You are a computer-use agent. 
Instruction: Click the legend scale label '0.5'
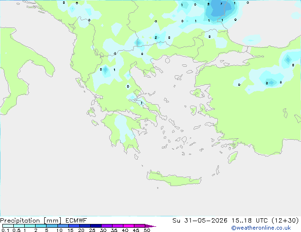pyautogui.click(x=16, y=230)
